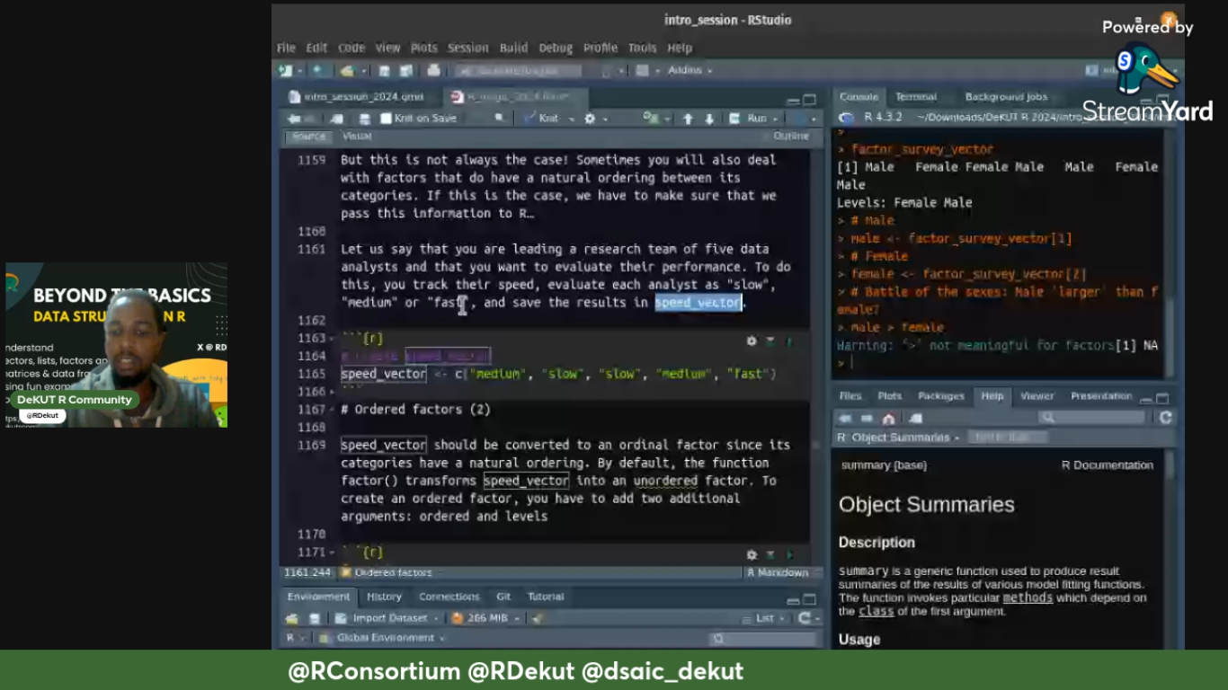Image resolution: width=1228 pixels, height=690 pixels.
Task: Run all chunks above chunk 1163
Action: click(770, 341)
